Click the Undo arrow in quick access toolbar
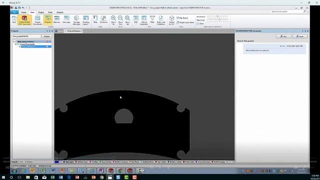This screenshot has height=180, width=320. click(x=23, y=8)
